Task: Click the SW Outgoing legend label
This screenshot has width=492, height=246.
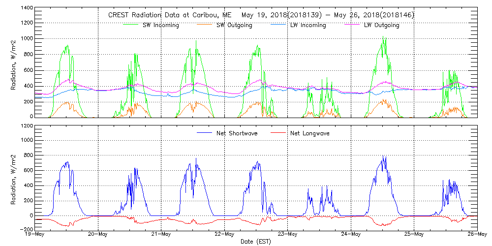Action: [234, 25]
